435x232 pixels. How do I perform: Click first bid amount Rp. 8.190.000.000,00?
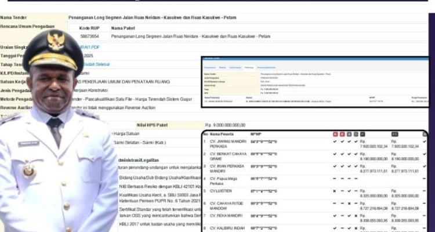coord(374,156)
